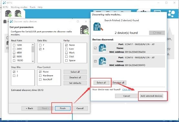
Task: Toggle flow control None checkbox
Action: [x=40, y=72]
